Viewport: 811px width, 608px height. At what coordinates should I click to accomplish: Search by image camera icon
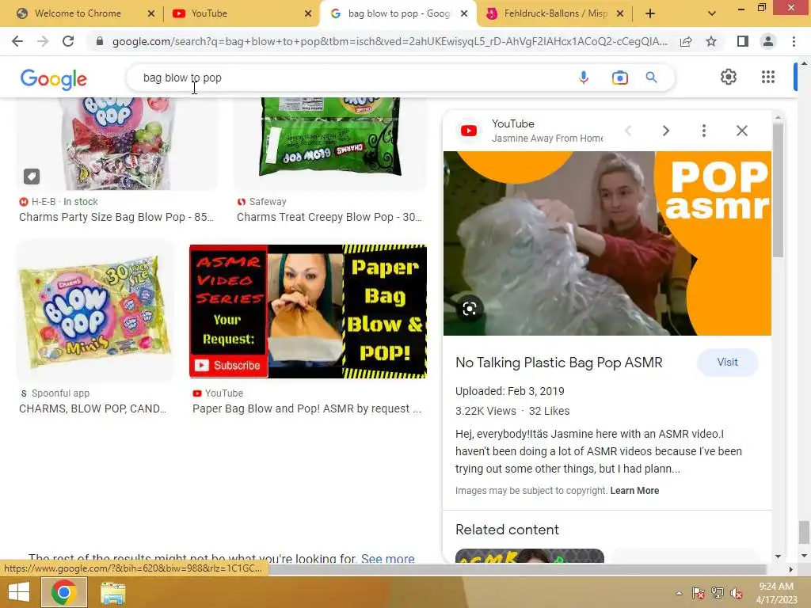click(619, 78)
